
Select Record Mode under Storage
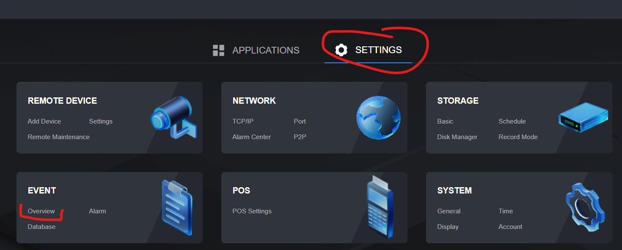[x=518, y=137]
